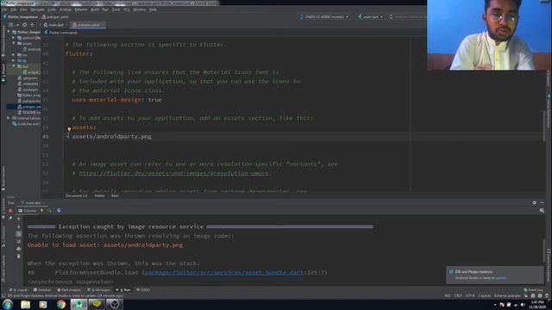
Task: Click the search icon in Run console corner
Action: tap(542, 210)
